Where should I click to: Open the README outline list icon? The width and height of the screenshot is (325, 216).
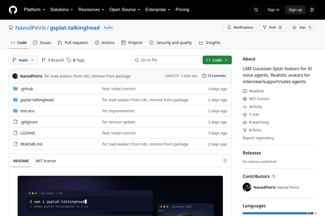pos(225,161)
